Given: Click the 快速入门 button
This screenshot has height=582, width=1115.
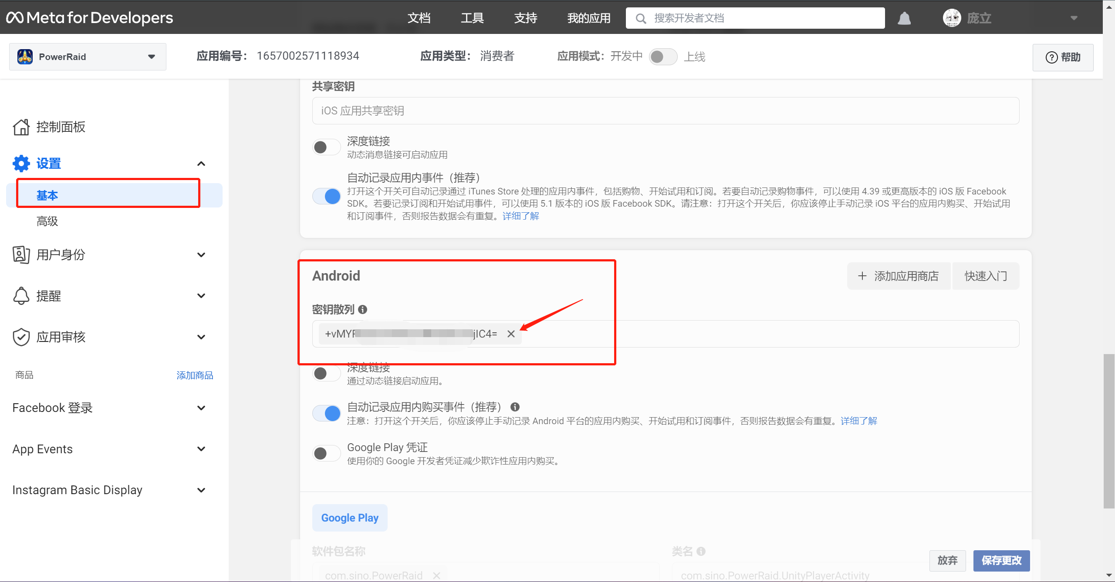Looking at the screenshot, I should (x=986, y=276).
